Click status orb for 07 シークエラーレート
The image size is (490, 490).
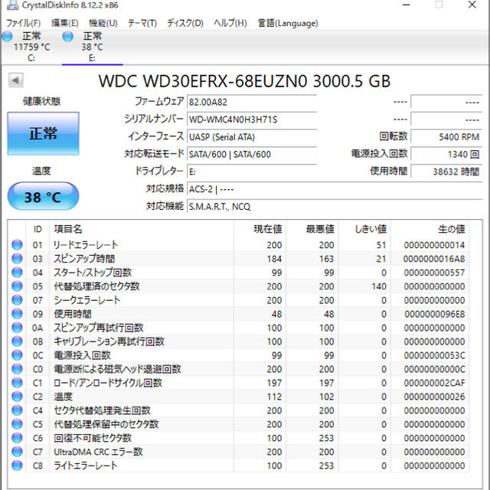coord(17,299)
